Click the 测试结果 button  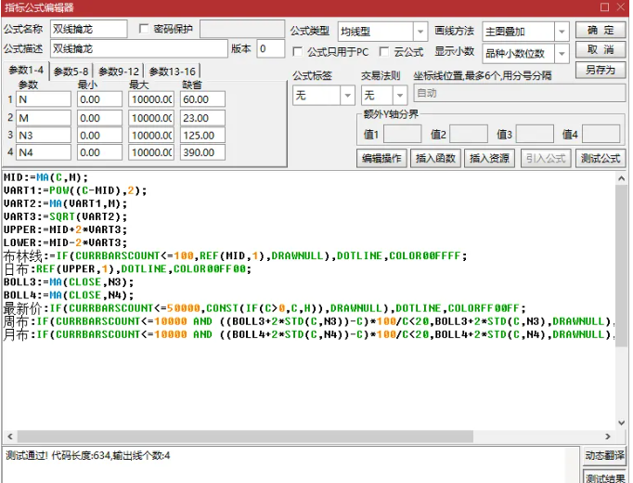pyautogui.click(x=604, y=476)
